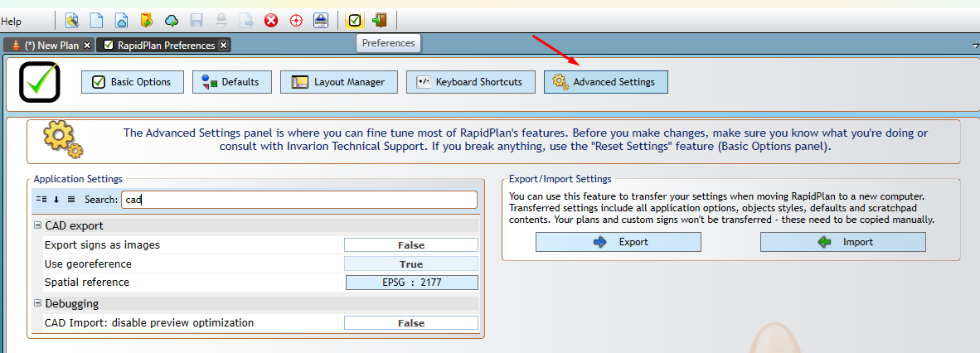Screen dimensions: 980x353
Task: Click the Debugging category header text
Action: tap(72, 303)
